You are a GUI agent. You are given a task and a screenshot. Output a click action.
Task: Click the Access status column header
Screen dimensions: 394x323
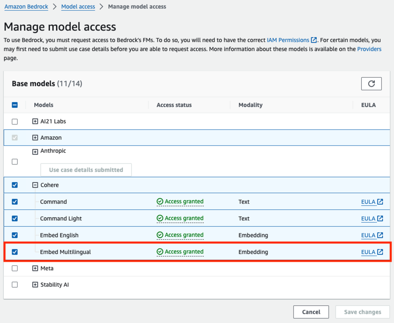tap(174, 105)
